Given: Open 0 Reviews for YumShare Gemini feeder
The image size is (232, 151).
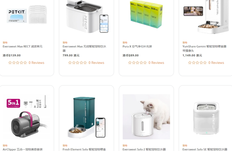Looking at the screenshot, I should point(216,63).
